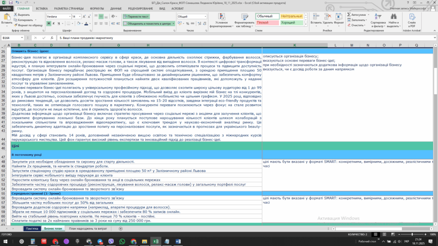Click the zoom slider in status bar

(x=411, y=234)
